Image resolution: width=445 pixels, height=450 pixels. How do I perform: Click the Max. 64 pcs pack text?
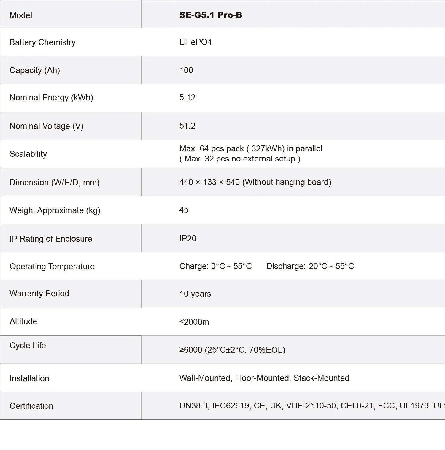[x=251, y=149]
